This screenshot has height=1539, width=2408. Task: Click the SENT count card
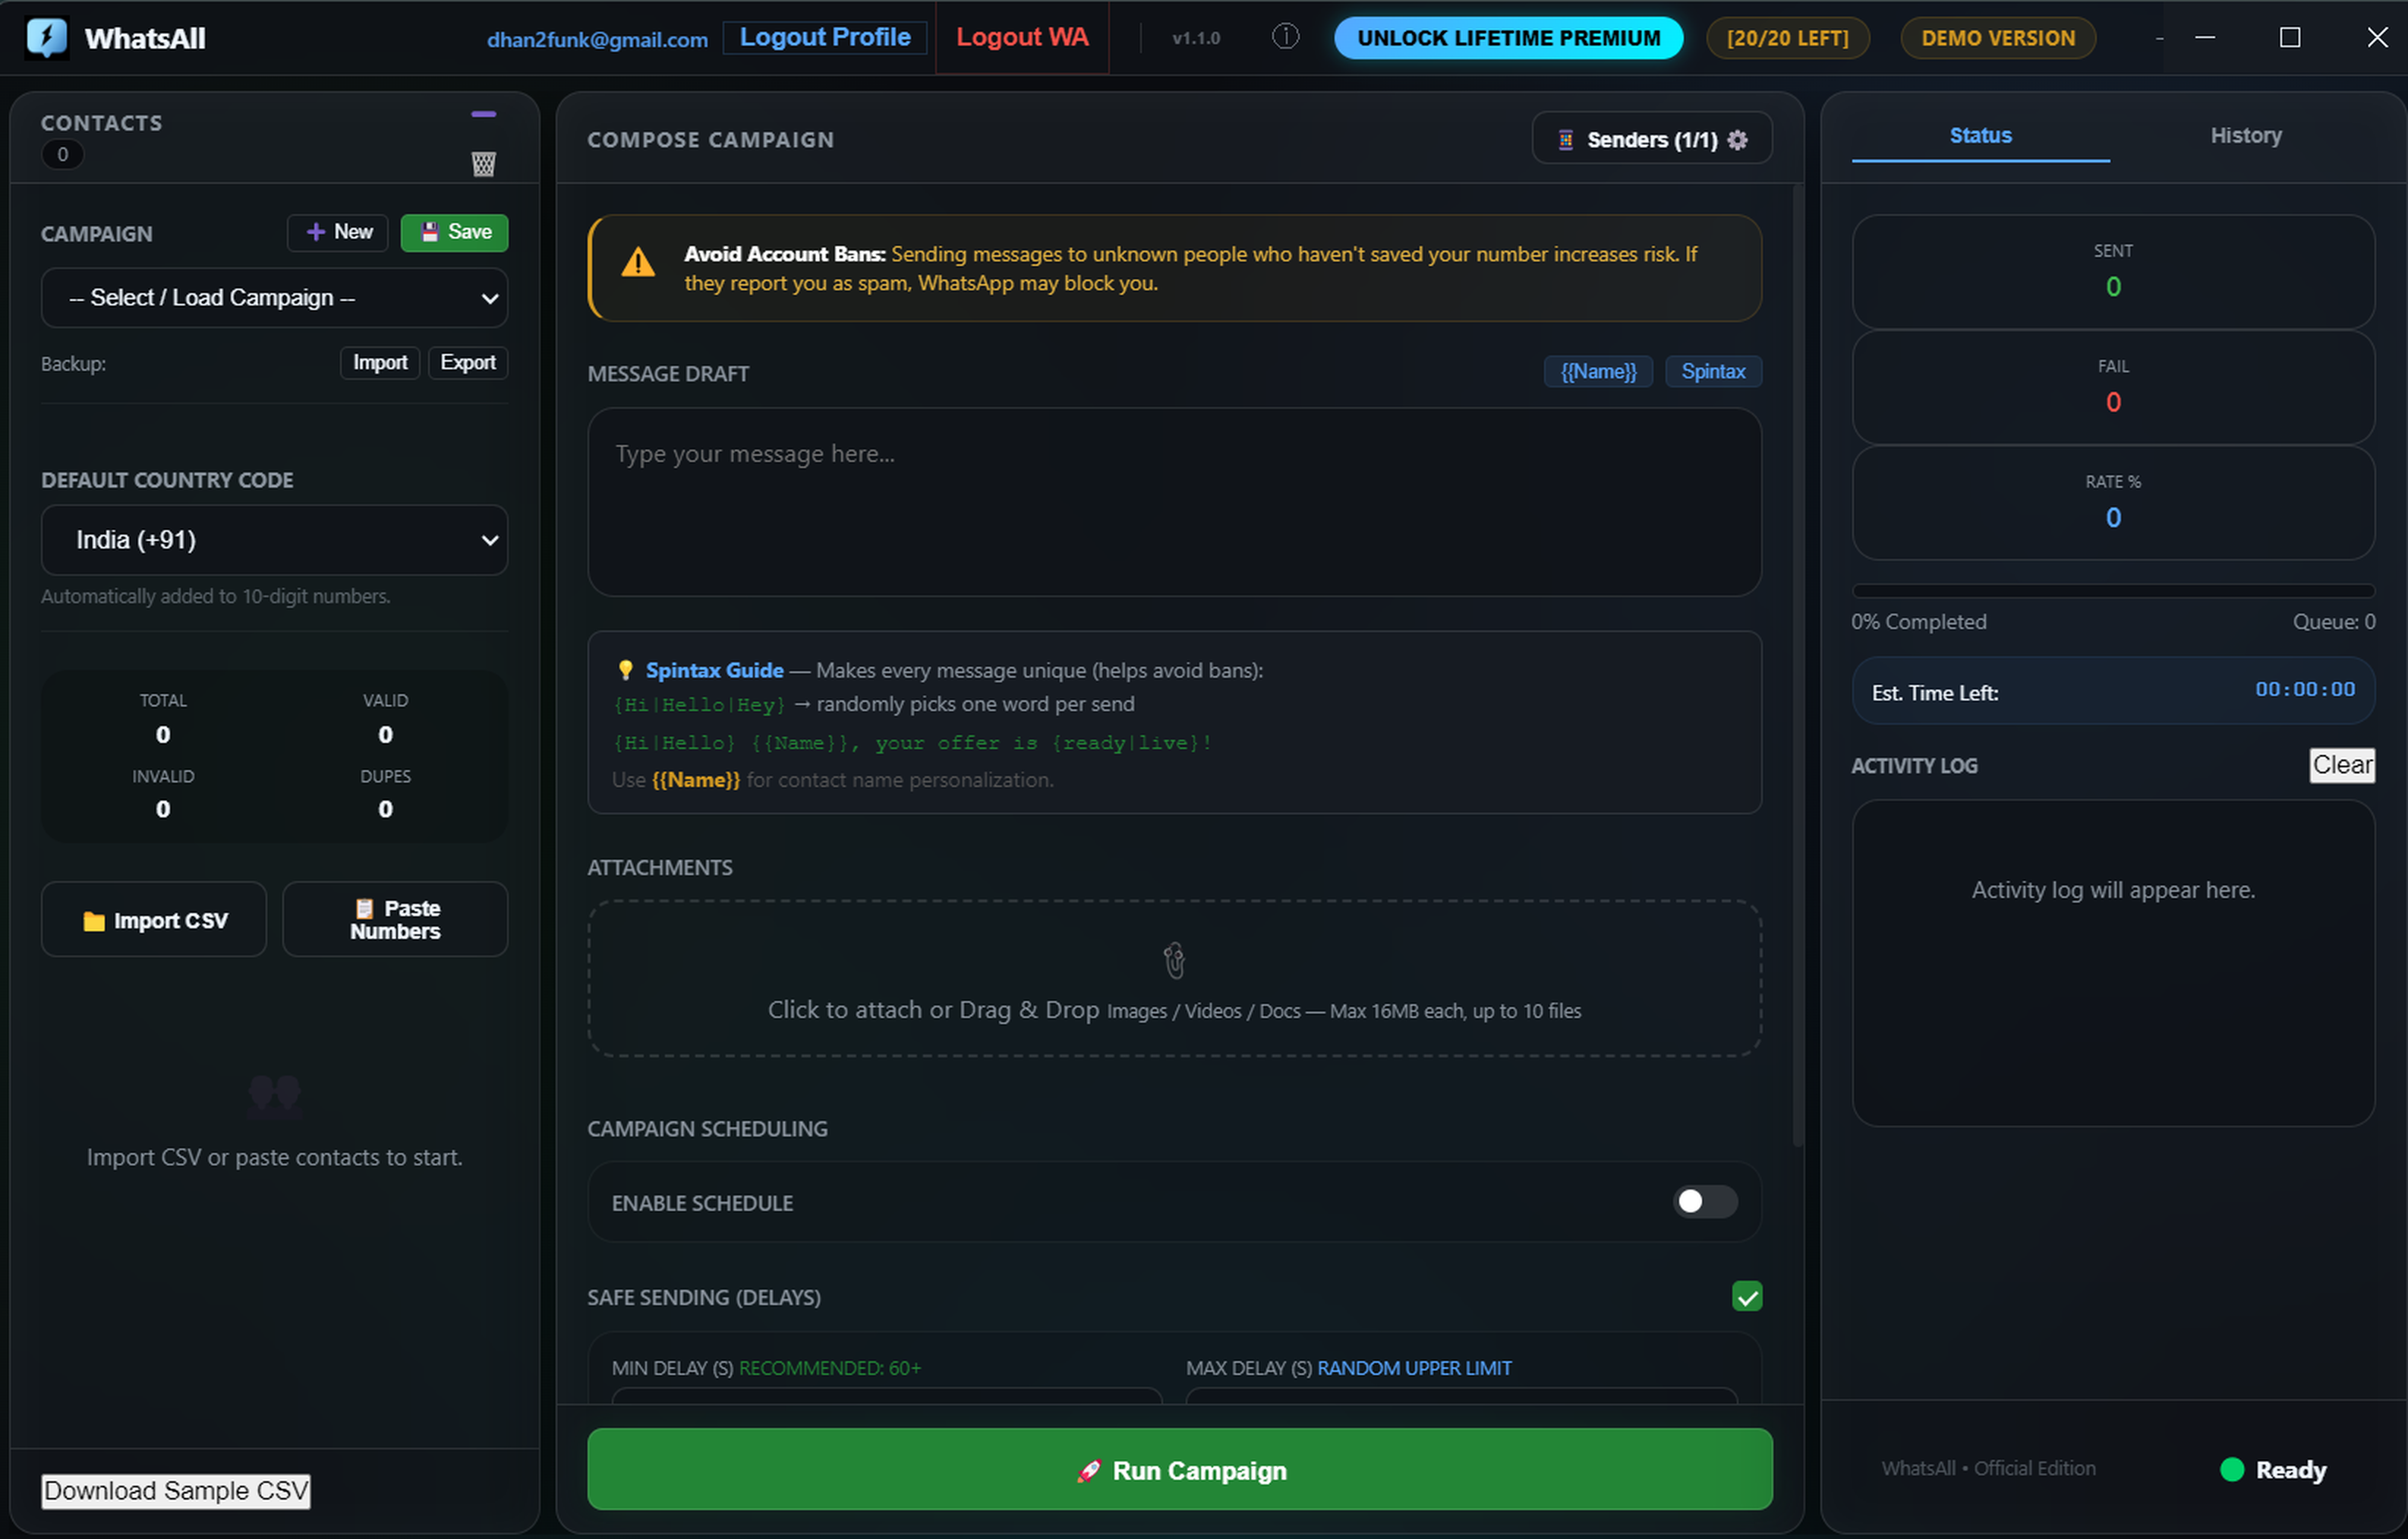tap(2113, 271)
